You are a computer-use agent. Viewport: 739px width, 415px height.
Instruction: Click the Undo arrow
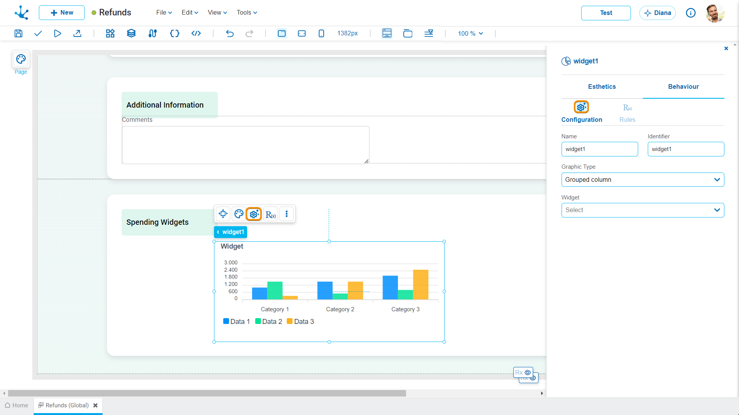point(230,33)
